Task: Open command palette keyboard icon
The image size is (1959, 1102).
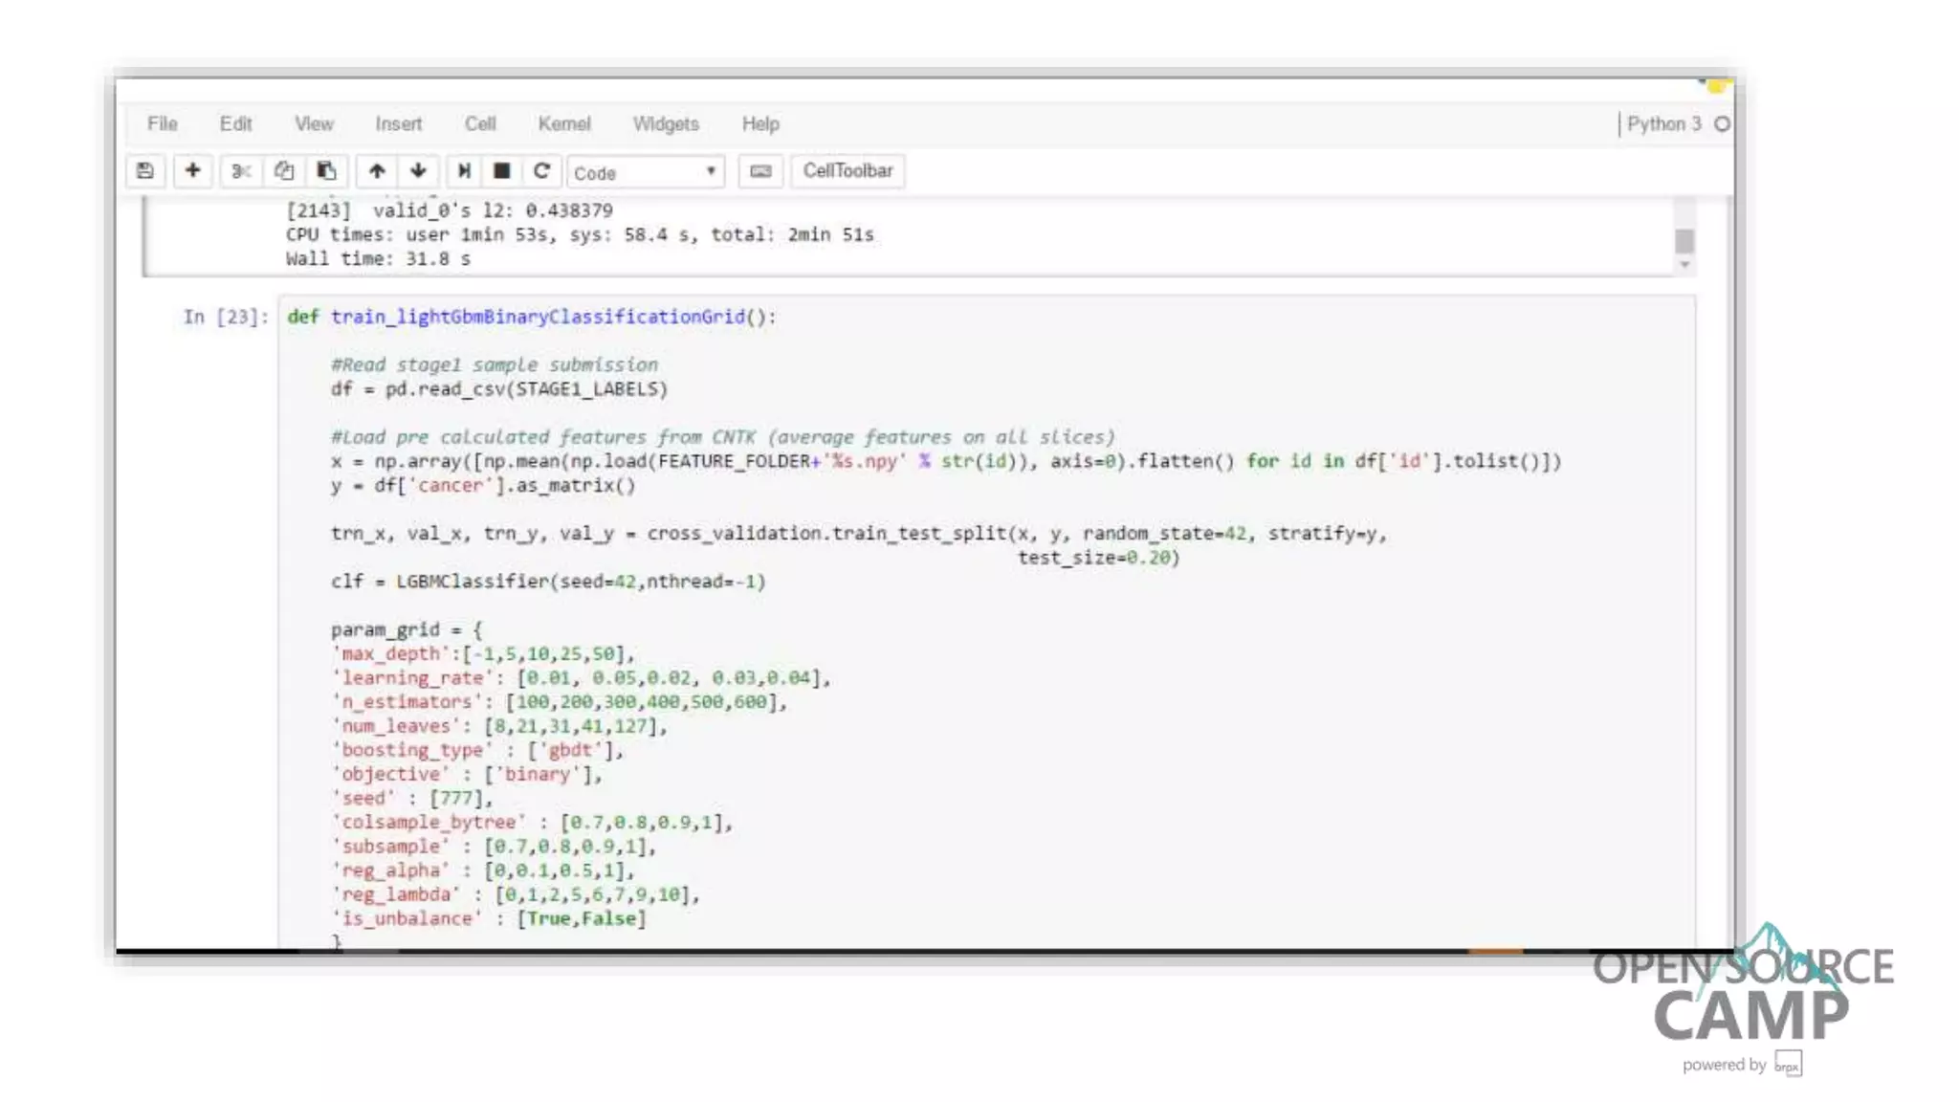Action: click(760, 171)
